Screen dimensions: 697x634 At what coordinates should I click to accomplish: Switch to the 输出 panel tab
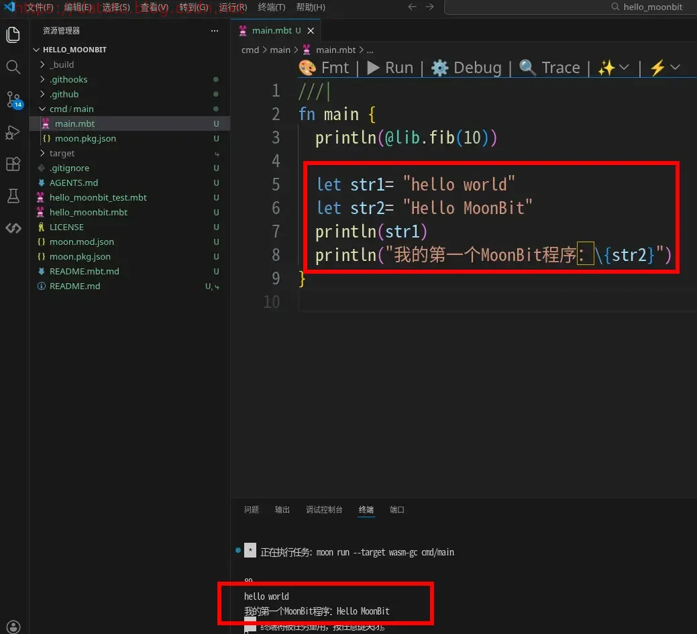click(282, 510)
